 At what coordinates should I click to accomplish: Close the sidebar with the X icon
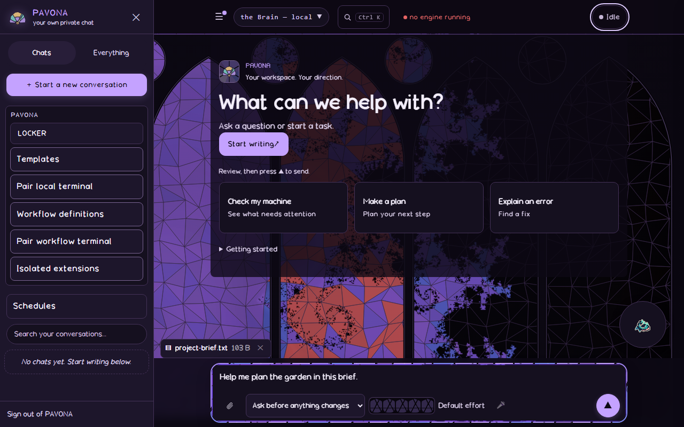136,17
